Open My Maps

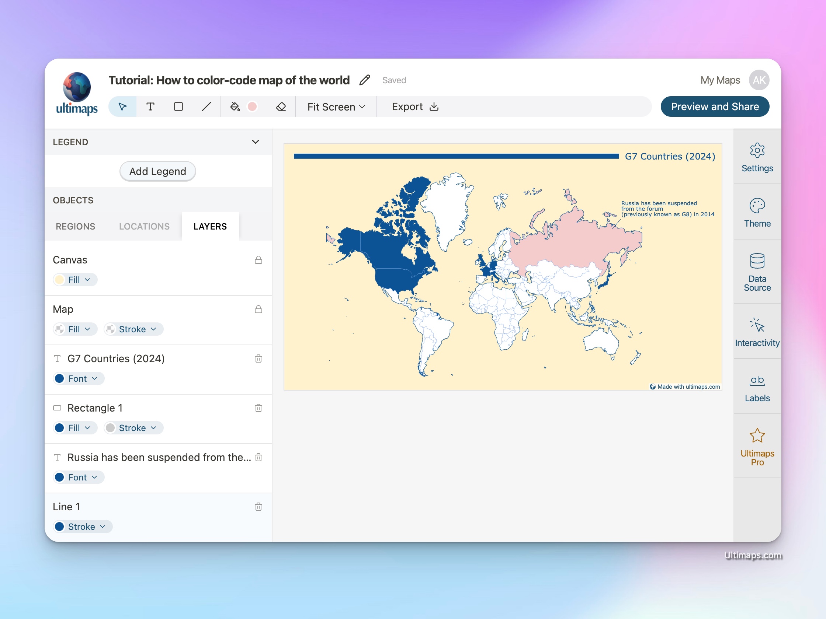tap(720, 80)
